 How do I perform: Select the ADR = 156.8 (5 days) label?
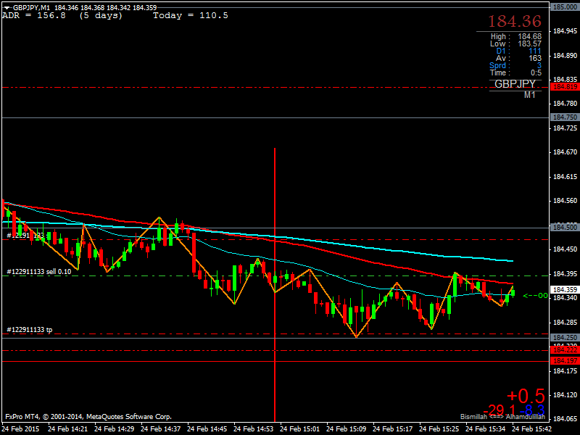point(62,15)
